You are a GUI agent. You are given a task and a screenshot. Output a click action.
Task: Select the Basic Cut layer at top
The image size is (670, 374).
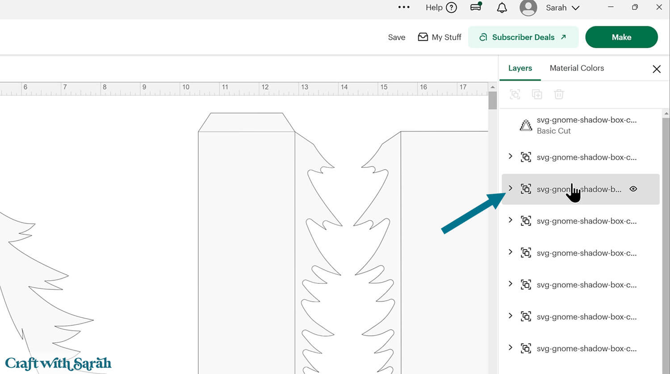[580, 125]
